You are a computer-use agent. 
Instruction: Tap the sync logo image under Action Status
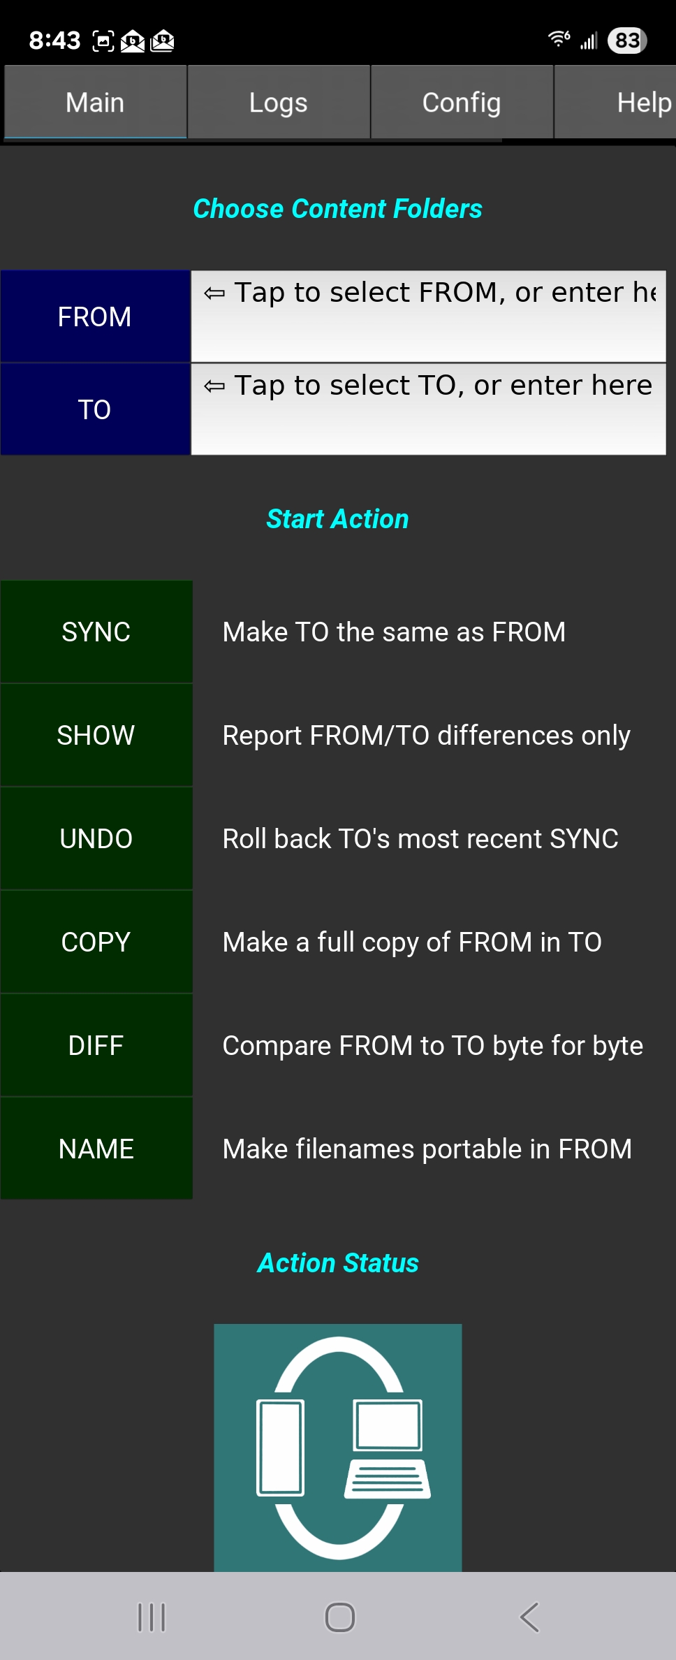[x=337, y=1447]
